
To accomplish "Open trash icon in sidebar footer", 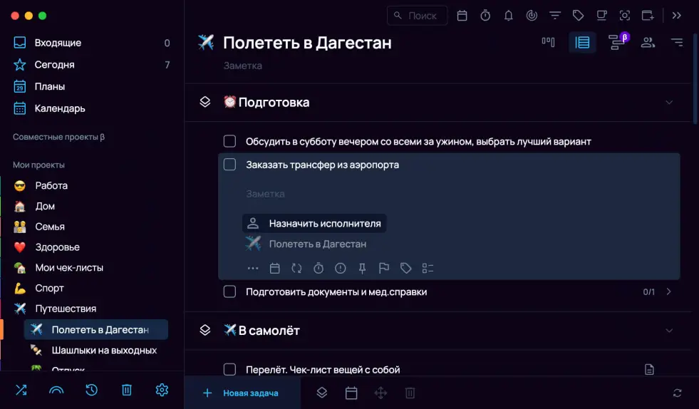I will (x=127, y=390).
